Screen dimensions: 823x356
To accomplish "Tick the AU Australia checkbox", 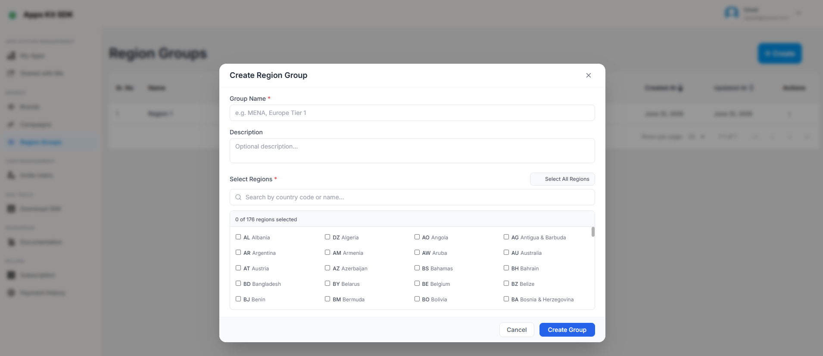I will tap(506, 252).
